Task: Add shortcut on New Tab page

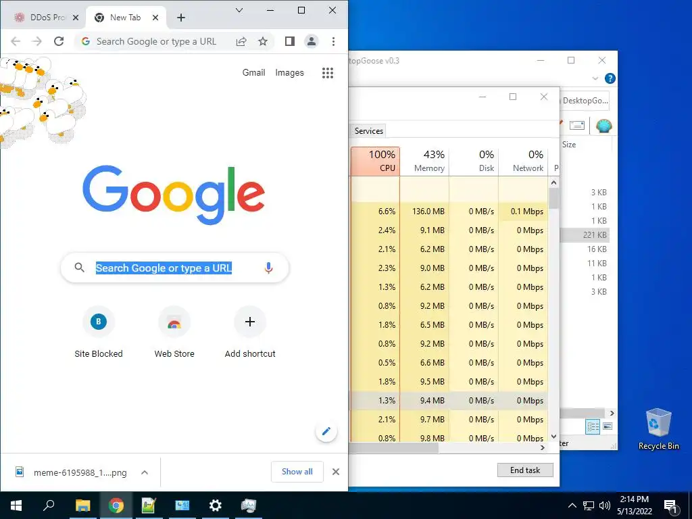Action: pyautogui.click(x=250, y=332)
